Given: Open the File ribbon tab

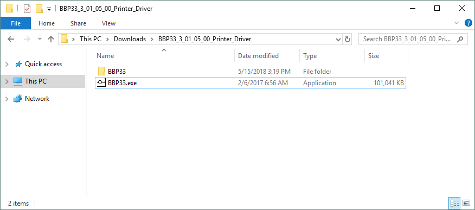Looking at the screenshot, I should (15, 23).
